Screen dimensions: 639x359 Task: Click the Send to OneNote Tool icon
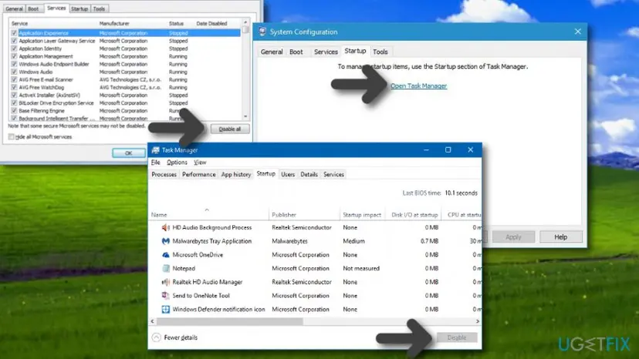(165, 296)
